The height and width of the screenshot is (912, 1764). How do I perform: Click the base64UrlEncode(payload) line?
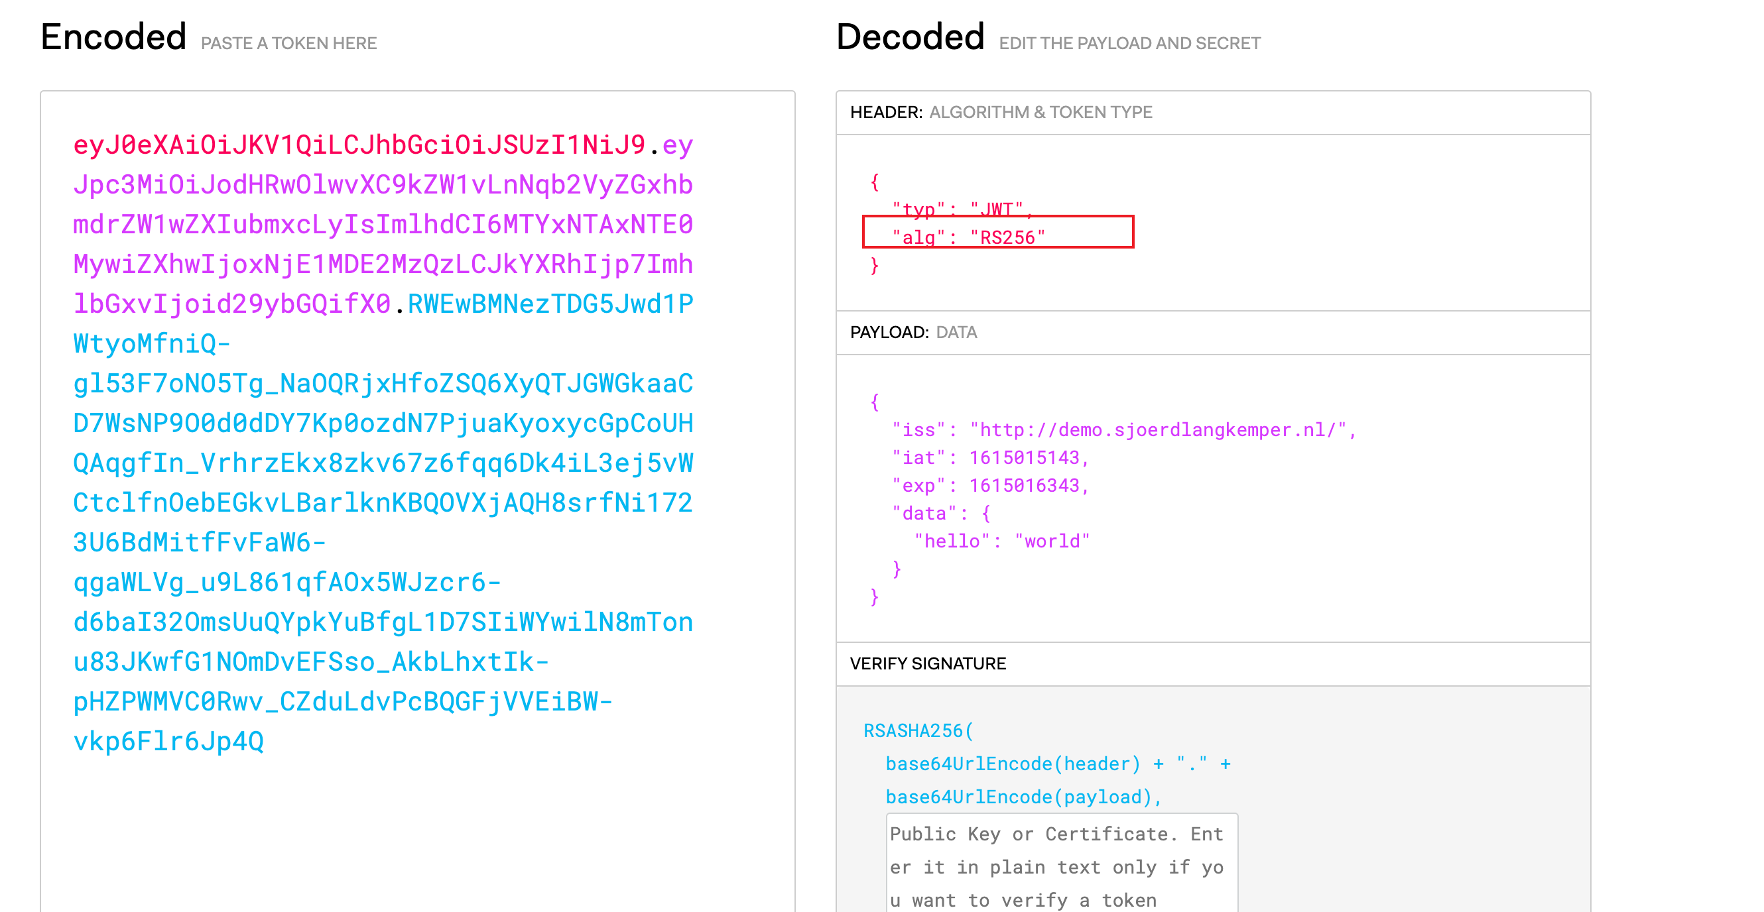[x=1023, y=797]
